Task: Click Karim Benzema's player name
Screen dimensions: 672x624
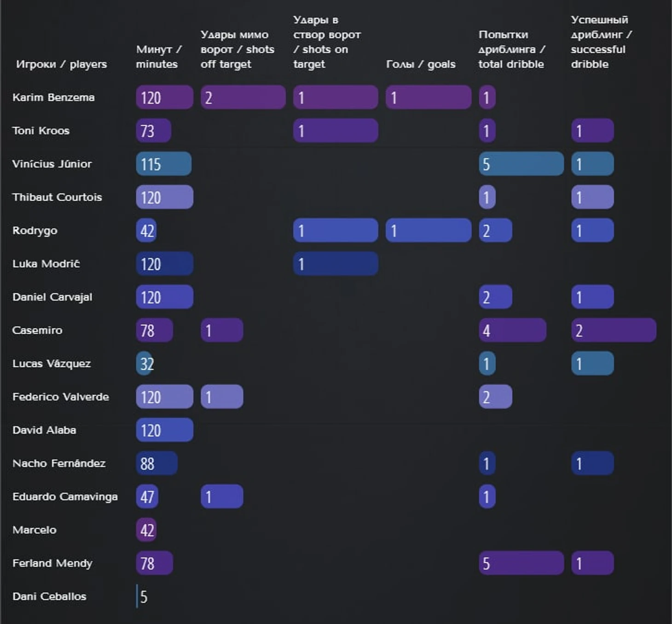Action: (x=53, y=98)
